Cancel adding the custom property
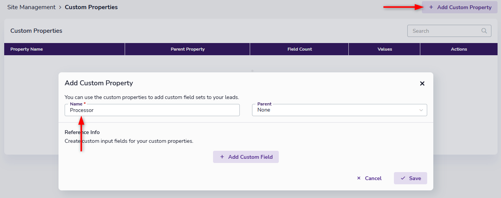 pos(369,178)
